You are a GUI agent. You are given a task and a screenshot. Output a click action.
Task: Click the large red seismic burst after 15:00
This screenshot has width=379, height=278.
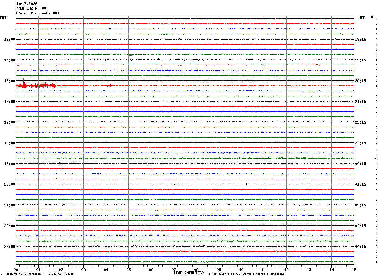pos(36,85)
